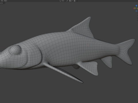Image resolution: width=138 pixels, height=103 pixels.
Task: Open the snapping options dropdown
Action: pos(72,1)
